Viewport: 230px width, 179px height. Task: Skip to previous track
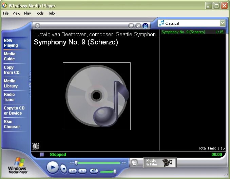pyautogui.click(x=73, y=171)
